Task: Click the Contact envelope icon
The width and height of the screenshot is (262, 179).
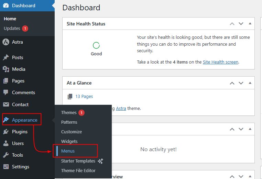Action: click(x=6, y=104)
